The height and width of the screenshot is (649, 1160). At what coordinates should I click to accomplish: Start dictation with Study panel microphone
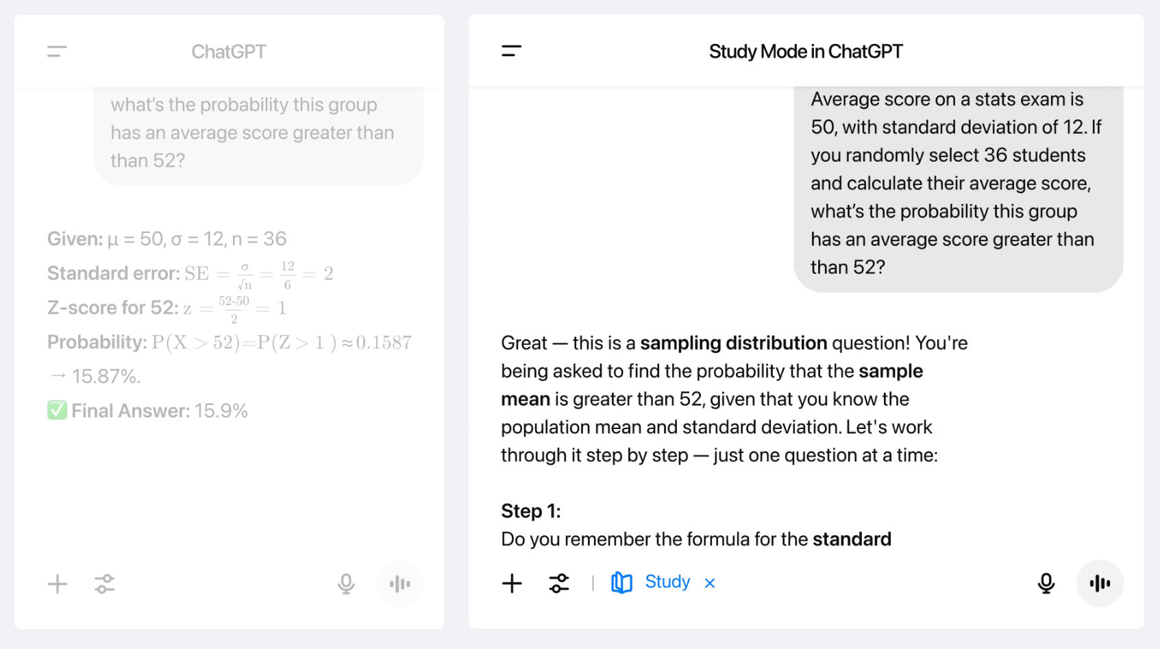click(x=1046, y=583)
